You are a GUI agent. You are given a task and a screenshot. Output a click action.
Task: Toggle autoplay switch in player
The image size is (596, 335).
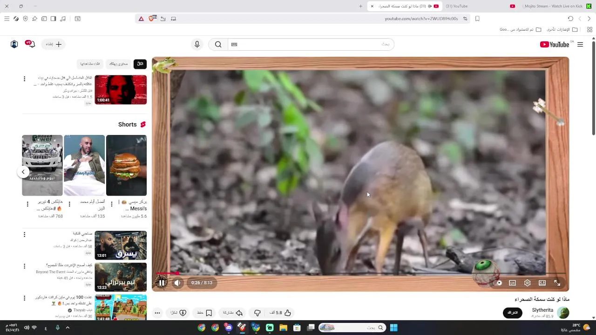[x=499, y=283]
